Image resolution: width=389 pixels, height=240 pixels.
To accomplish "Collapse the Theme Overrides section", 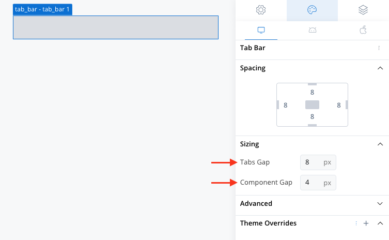I will (380, 223).
